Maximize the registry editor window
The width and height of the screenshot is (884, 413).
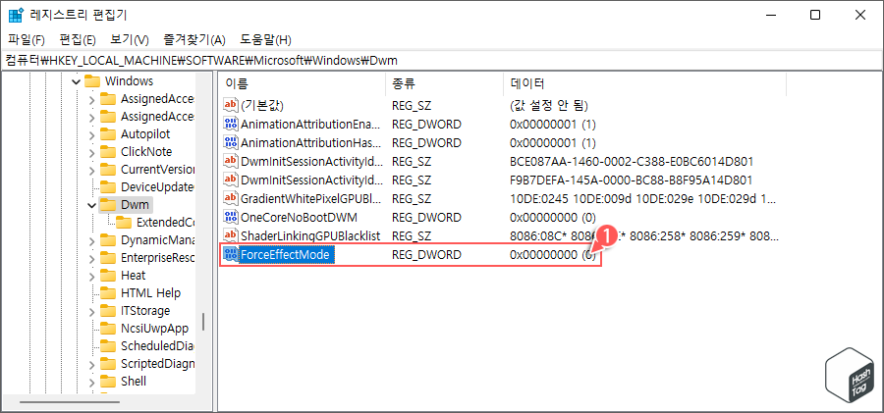815,16
